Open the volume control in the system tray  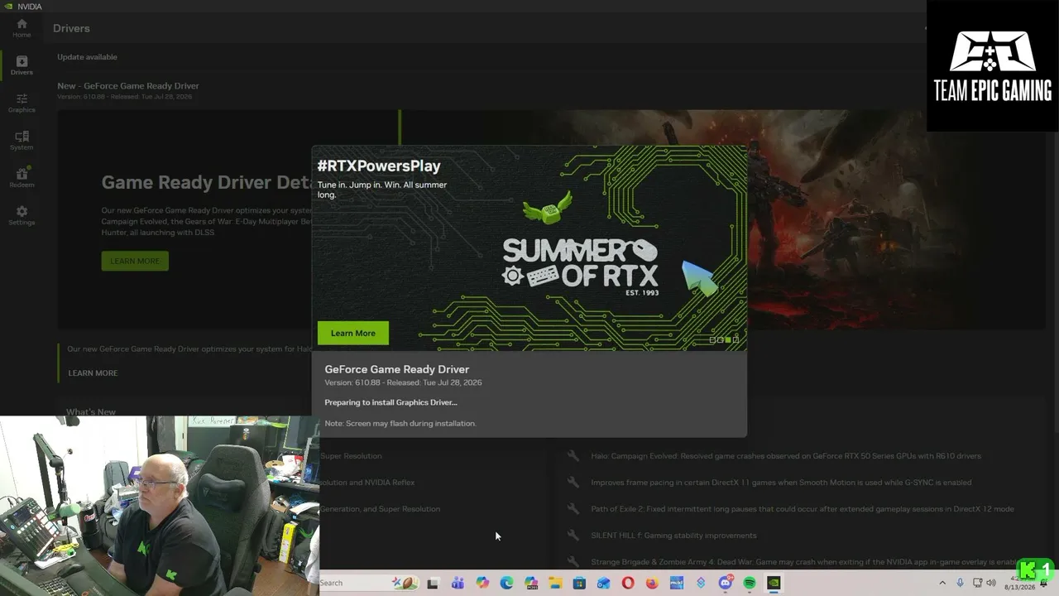pos(991,583)
